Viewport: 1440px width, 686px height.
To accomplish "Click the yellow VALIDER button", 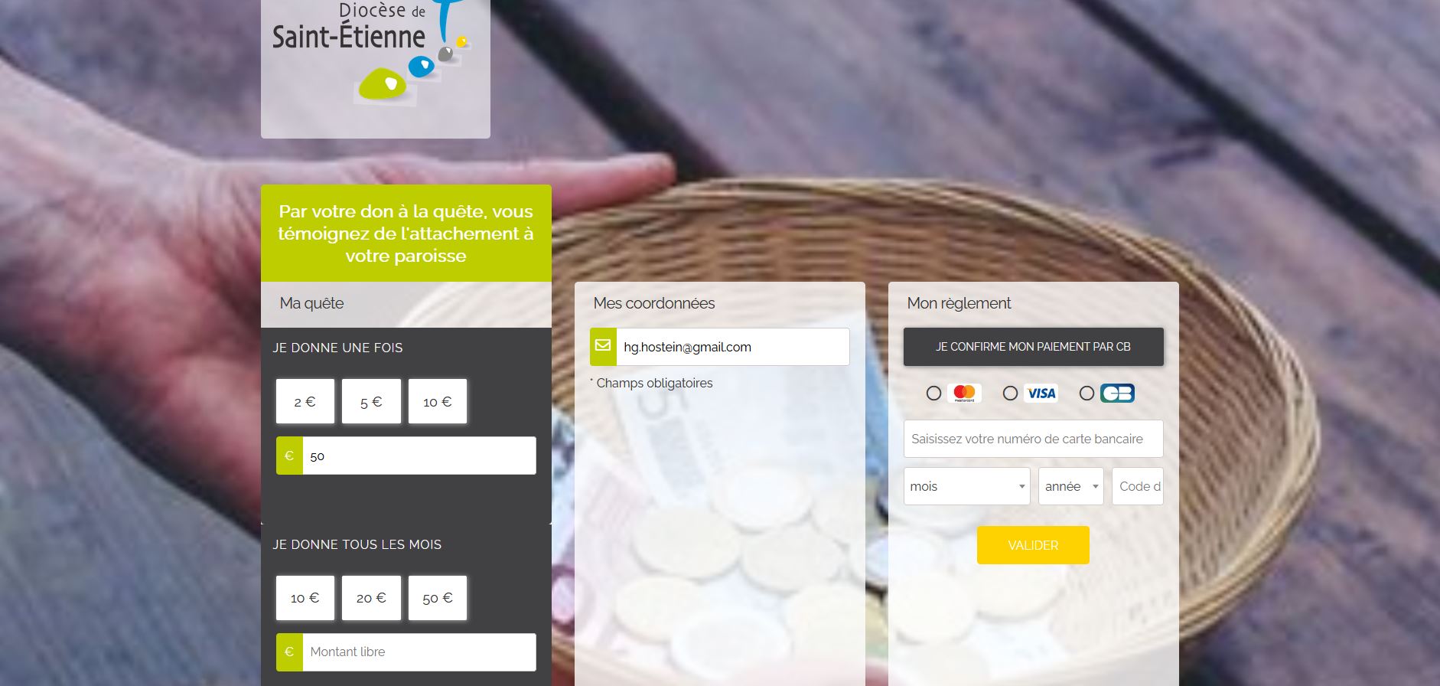I will coord(1033,545).
